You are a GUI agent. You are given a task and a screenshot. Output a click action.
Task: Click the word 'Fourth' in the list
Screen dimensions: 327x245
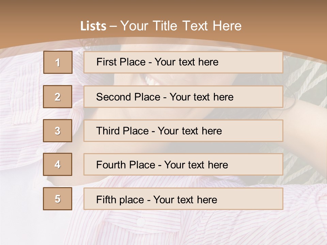coord(110,165)
